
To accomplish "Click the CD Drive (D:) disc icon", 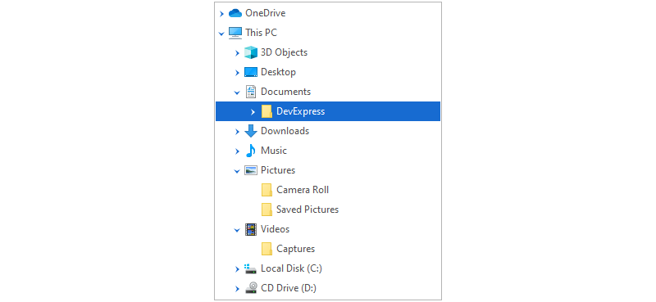I will (x=251, y=288).
